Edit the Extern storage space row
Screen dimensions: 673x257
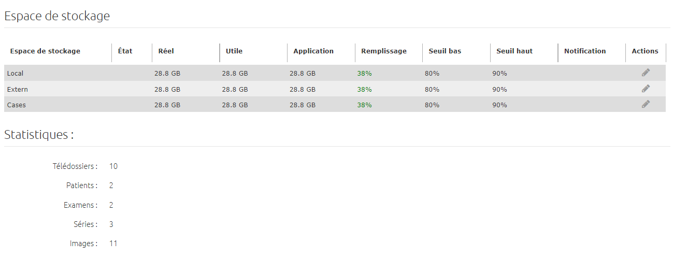pos(646,89)
